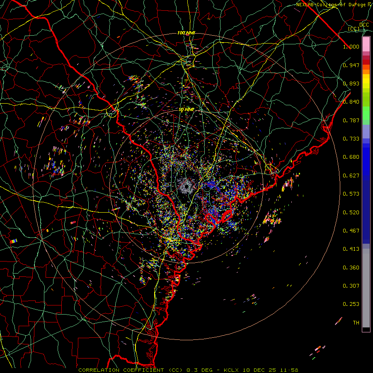Select the 0.253 legend value
This screenshot has height=373, width=373.
tap(351, 304)
